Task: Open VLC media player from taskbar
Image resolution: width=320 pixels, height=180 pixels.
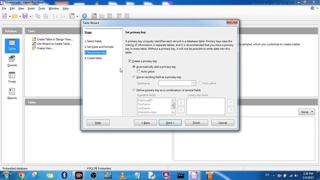Action: coord(122,175)
